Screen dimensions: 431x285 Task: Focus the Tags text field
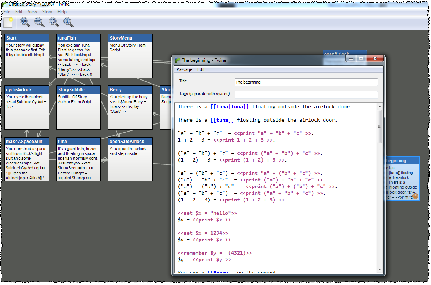306,95
